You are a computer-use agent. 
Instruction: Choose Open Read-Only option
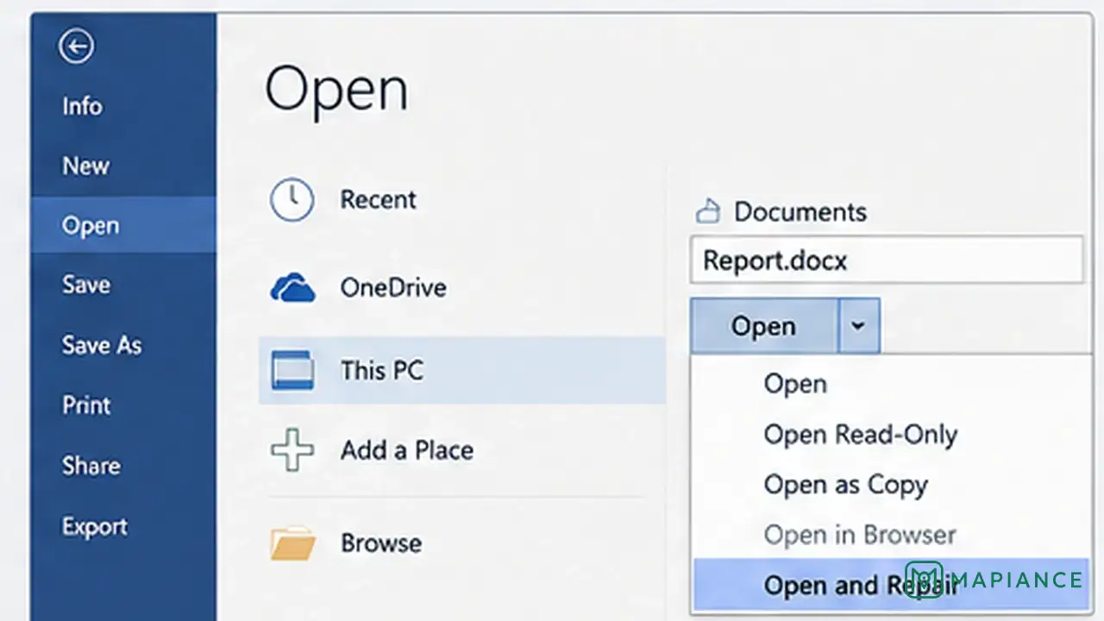[890, 435]
